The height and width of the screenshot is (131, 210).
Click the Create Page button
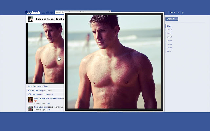point(172,19)
